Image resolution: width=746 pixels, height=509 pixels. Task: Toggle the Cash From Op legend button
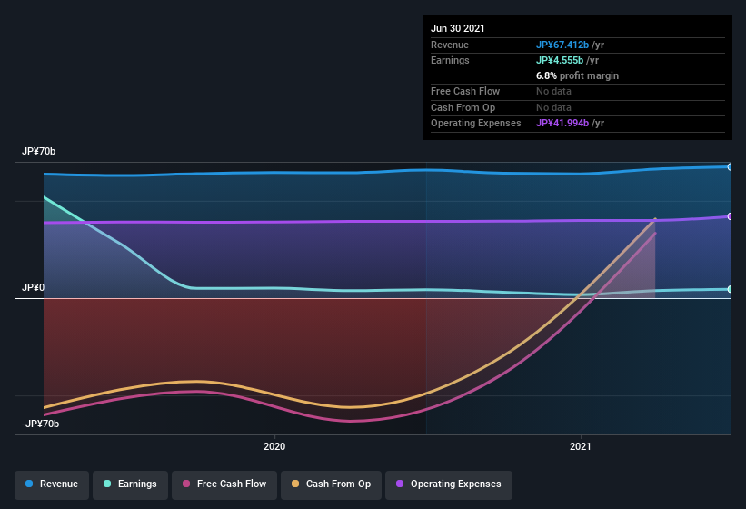pos(331,484)
